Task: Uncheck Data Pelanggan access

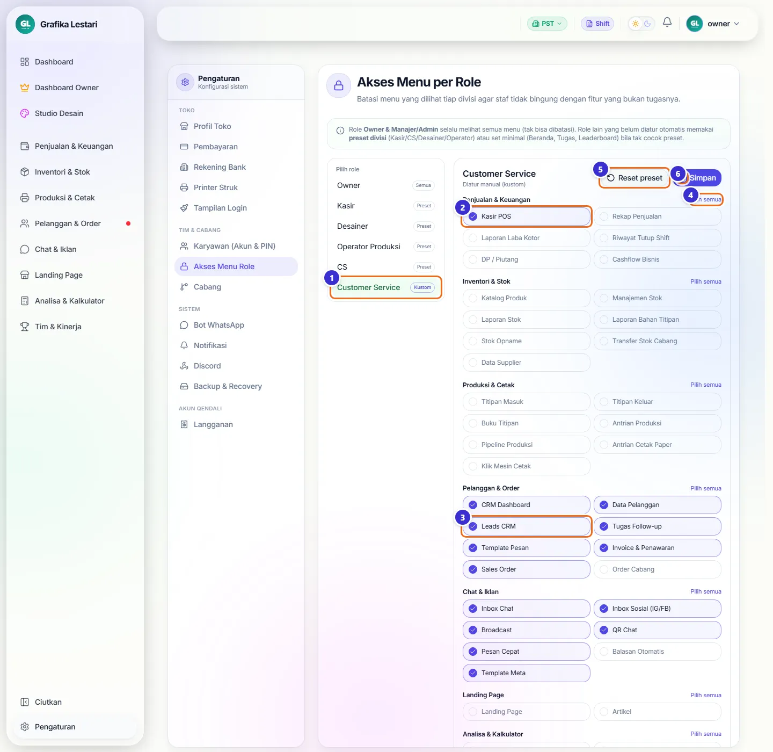Action: pos(604,505)
